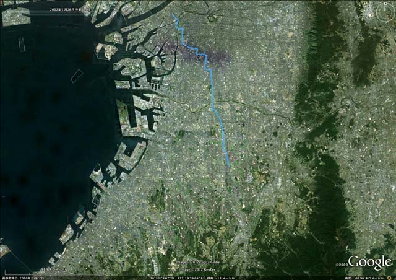Click the GeoEye image attribution text
Viewport: 396px width, 280px height.
(x=198, y=269)
